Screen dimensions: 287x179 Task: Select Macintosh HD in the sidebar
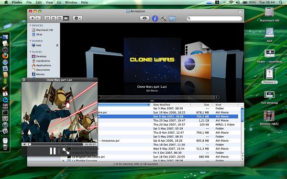pyautogui.click(x=44, y=30)
